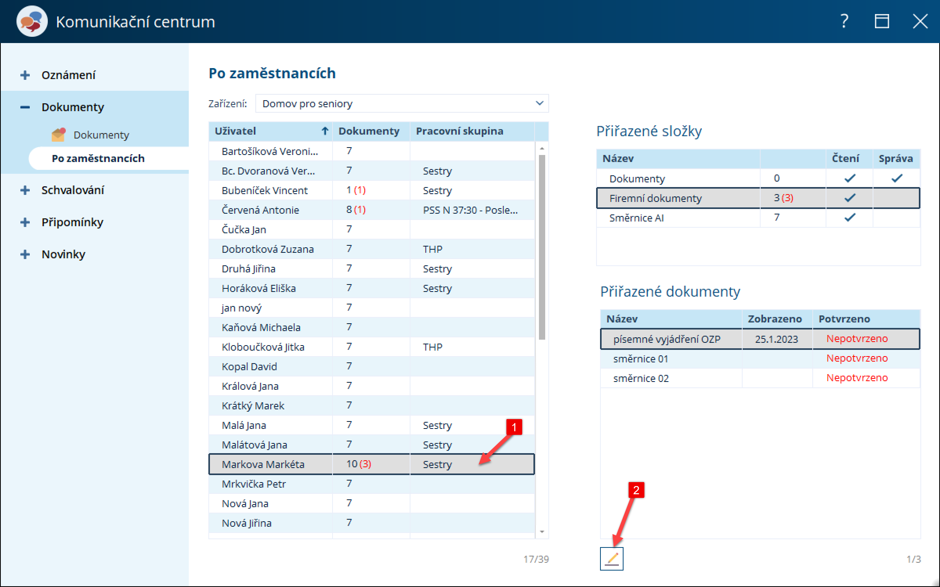Toggle the Čtení checkmark for Firemní dokumenty

point(850,198)
